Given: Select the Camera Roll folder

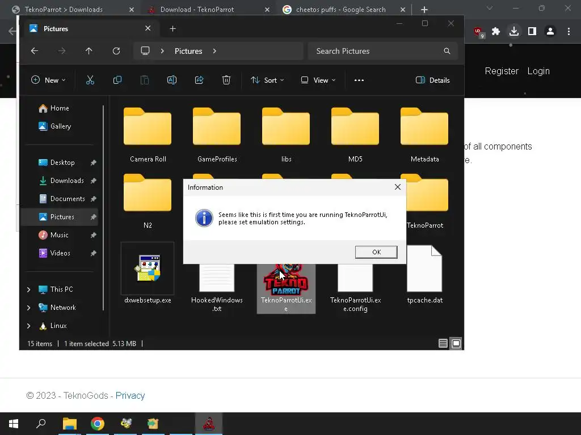Looking at the screenshot, I should pyautogui.click(x=148, y=135).
